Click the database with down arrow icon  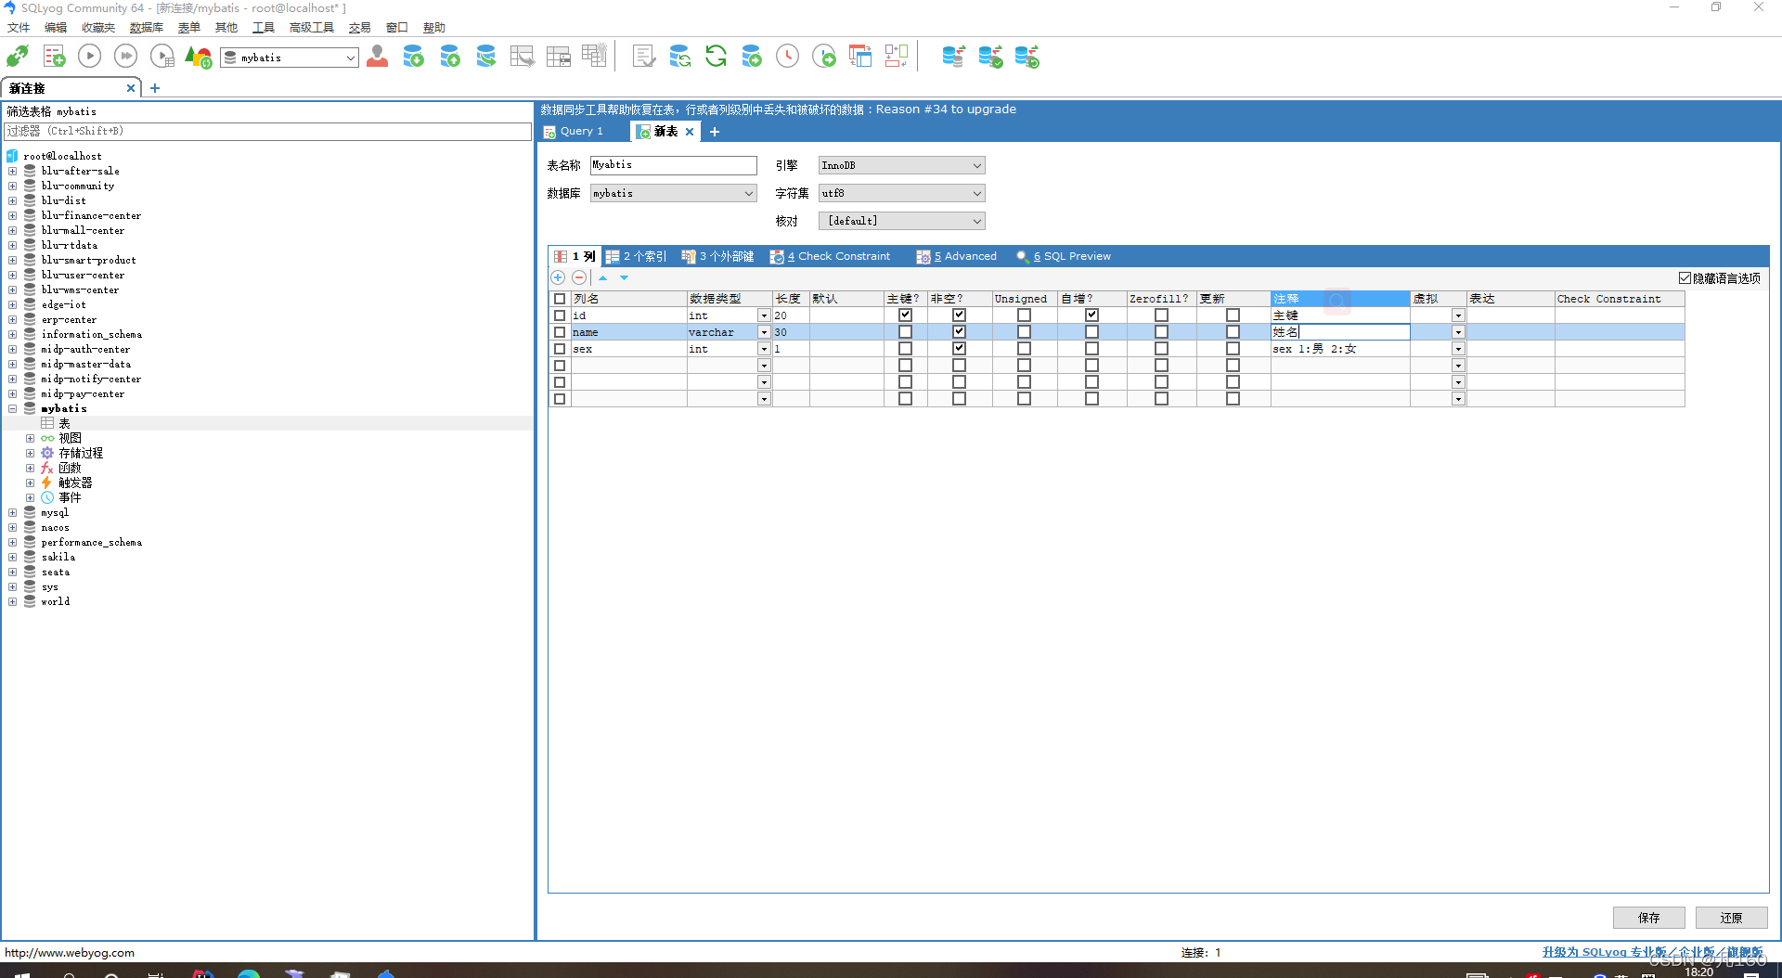(413, 57)
